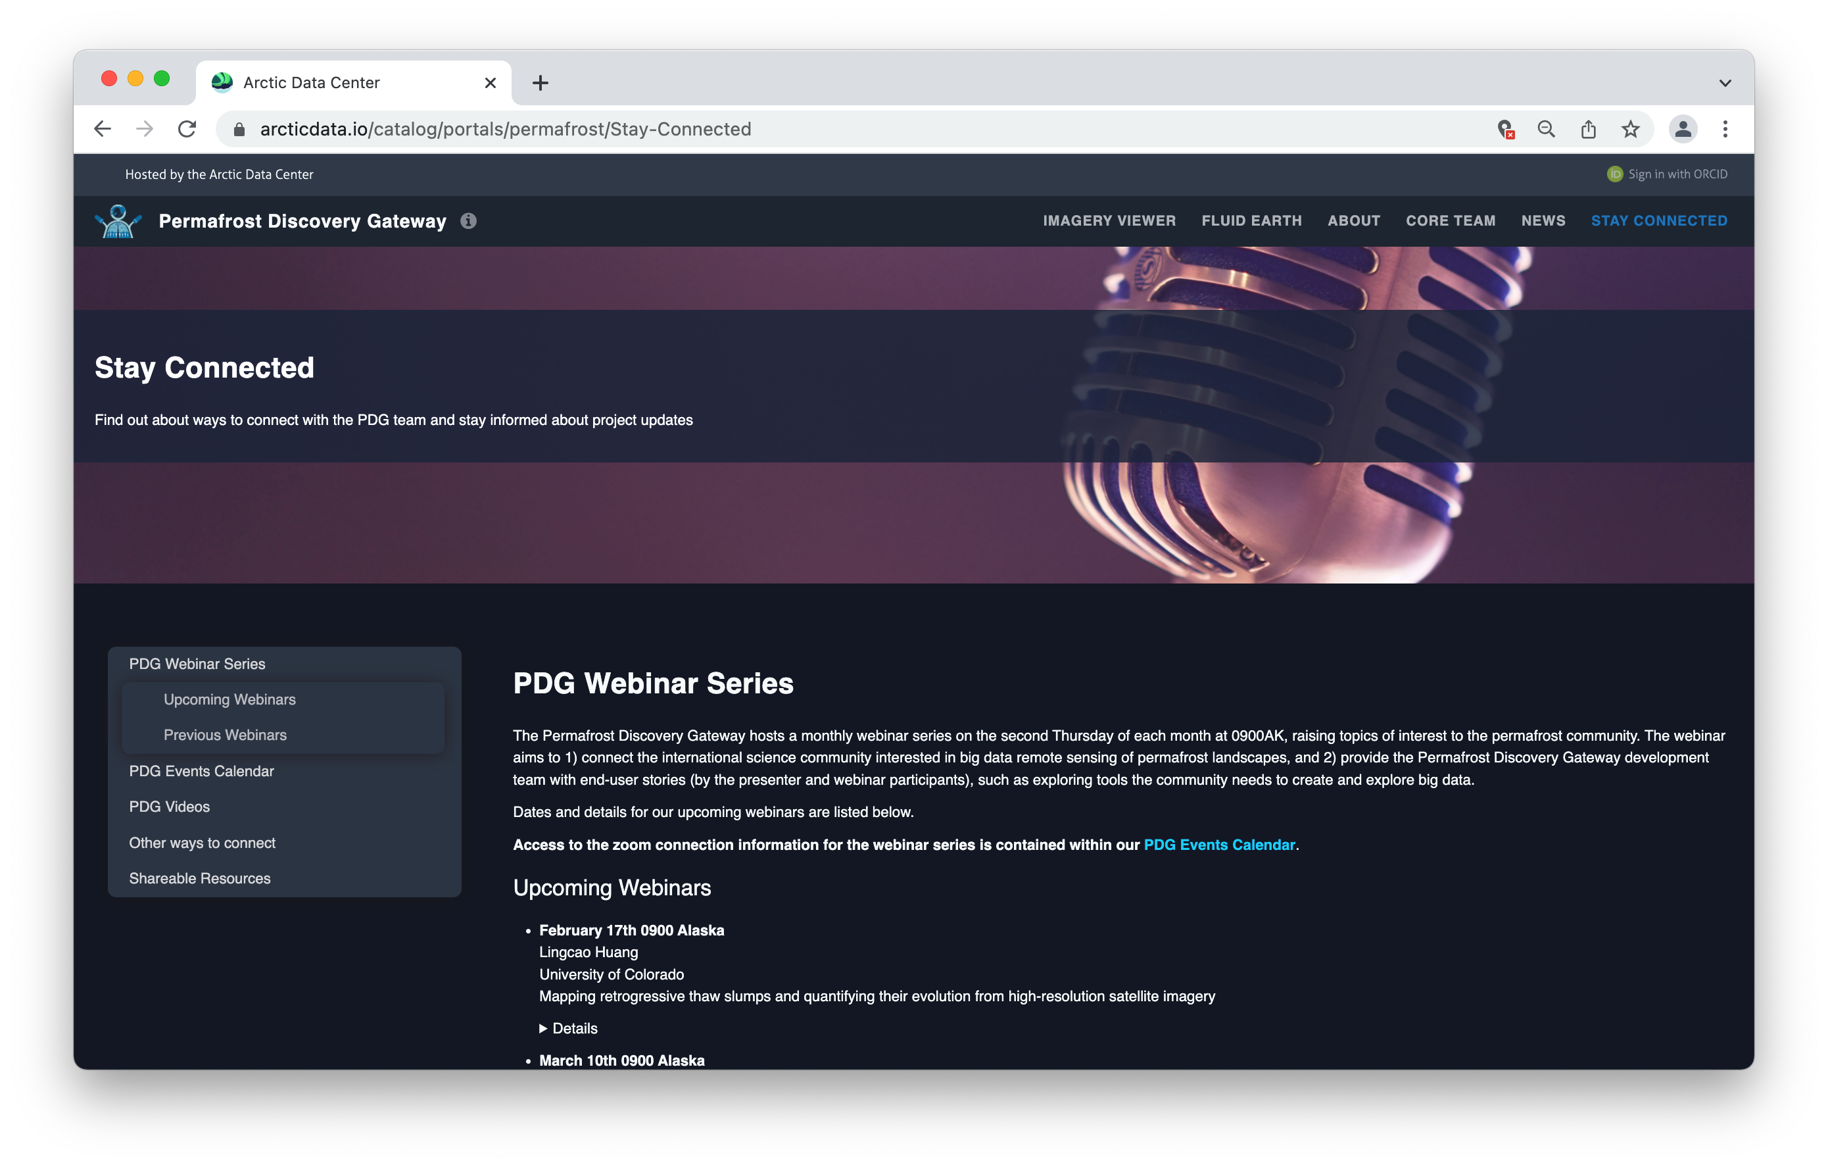The width and height of the screenshot is (1828, 1167).
Task: Sign in with ORCID
Action: pos(1667,174)
